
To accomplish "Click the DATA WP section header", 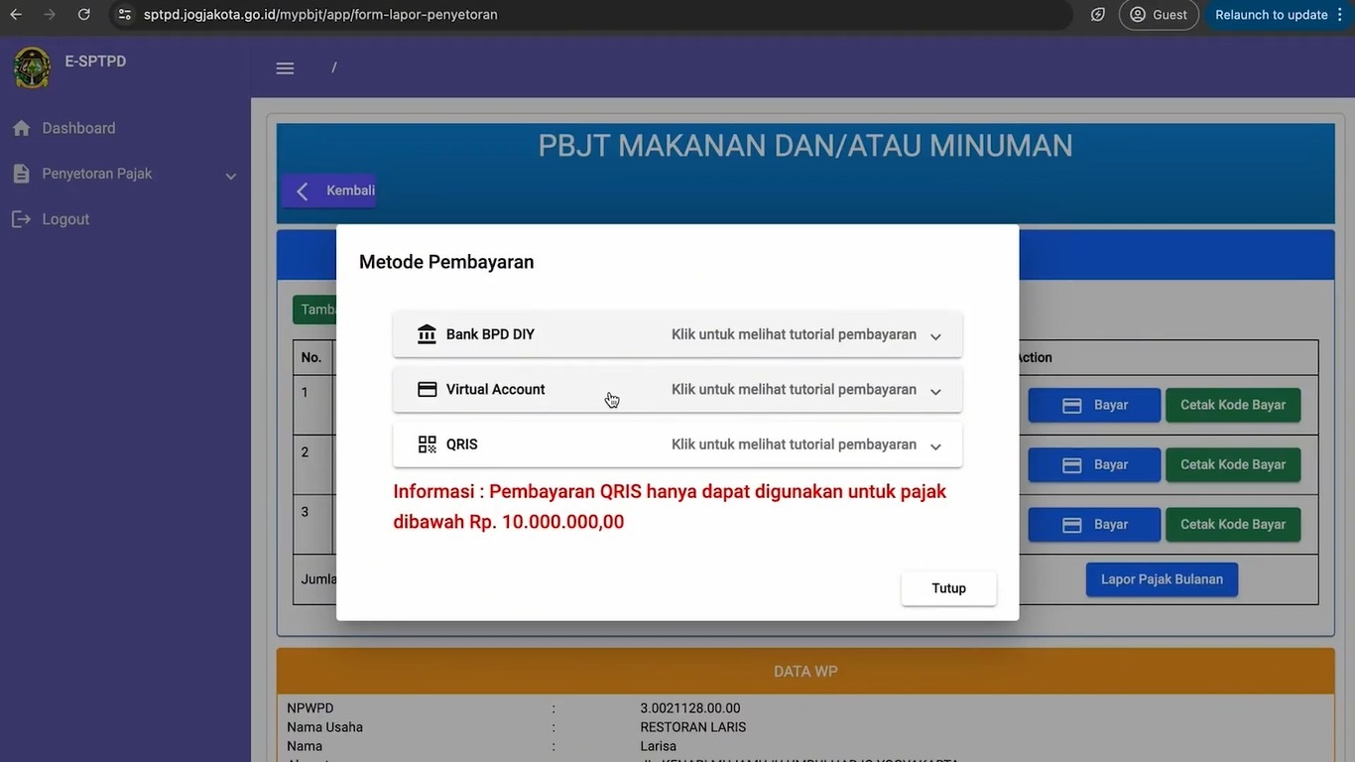I will click(x=805, y=672).
